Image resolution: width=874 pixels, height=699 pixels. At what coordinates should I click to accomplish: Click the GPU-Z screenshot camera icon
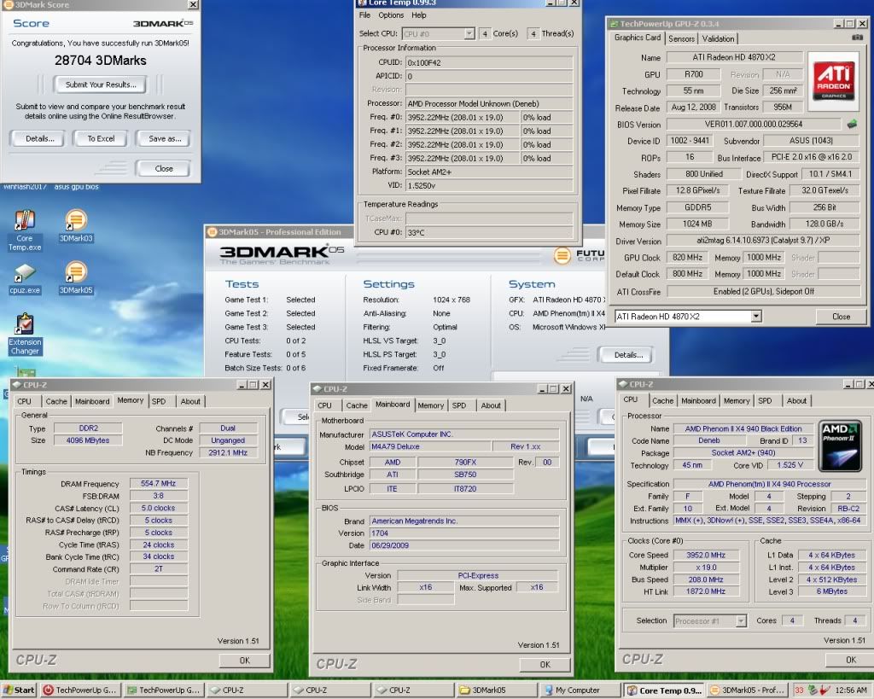pyautogui.click(x=857, y=38)
